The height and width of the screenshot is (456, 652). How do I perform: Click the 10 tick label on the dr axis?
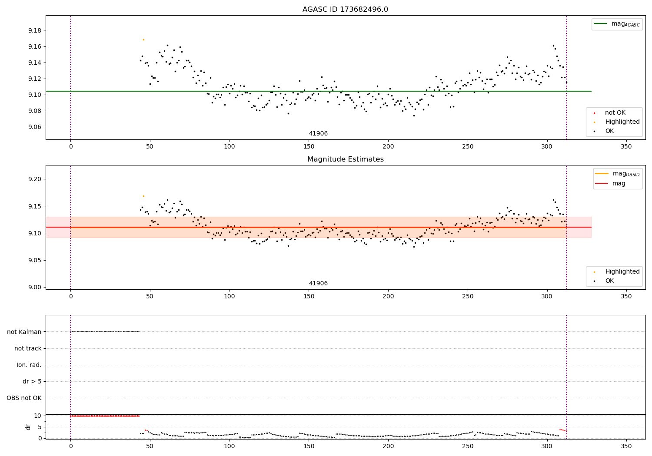pyautogui.click(x=38, y=416)
